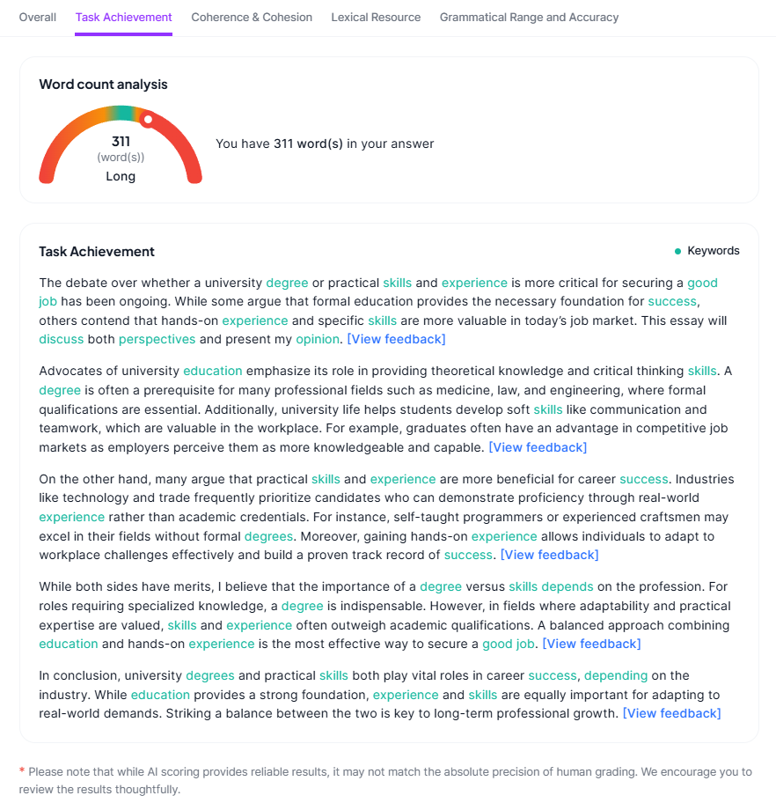
Task: Select the Task Achievement tab
Action: (x=123, y=18)
